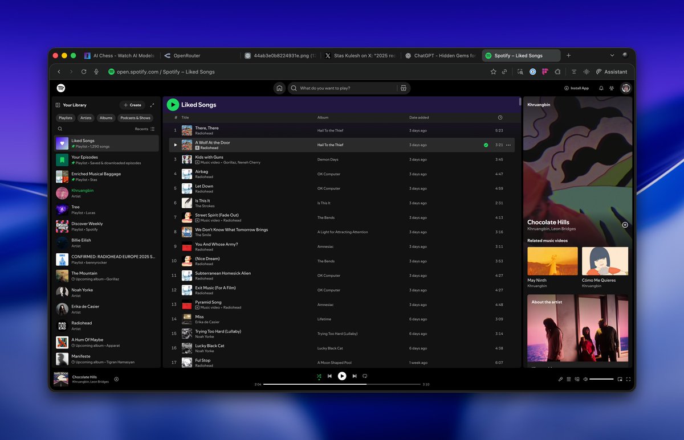Open the Create menu in Your Library
This screenshot has width=684, height=440.
point(132,105)
